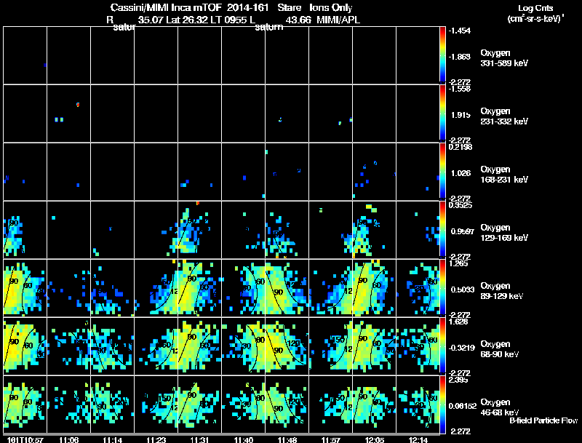Screen dimensions: 582x443
Task: Click the 'Oxygen 129-169 keV' row label
Action: [x=504, y=233]
